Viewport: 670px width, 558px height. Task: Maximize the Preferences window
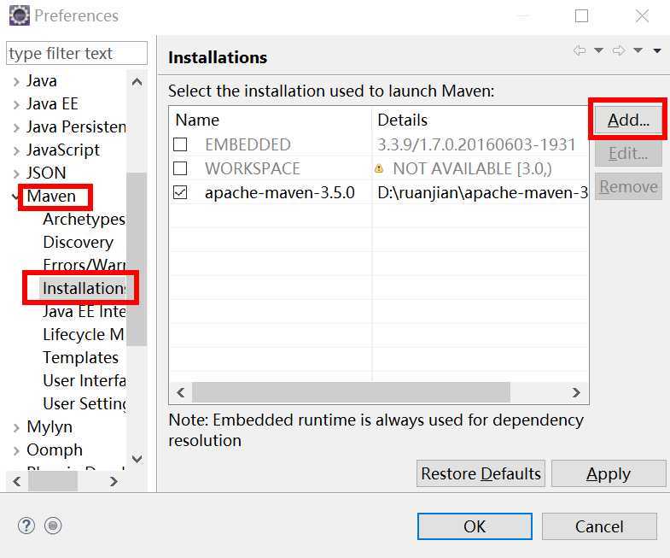point(581,16)
